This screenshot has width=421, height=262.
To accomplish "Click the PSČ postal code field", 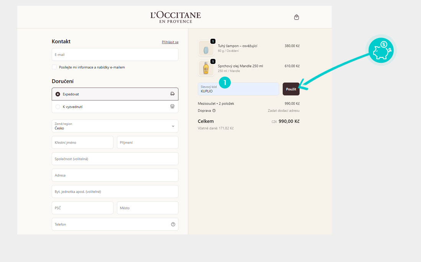I will 82,208.
